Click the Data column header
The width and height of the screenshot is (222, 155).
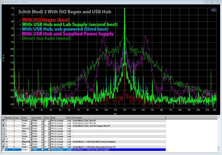coord(59,118)
